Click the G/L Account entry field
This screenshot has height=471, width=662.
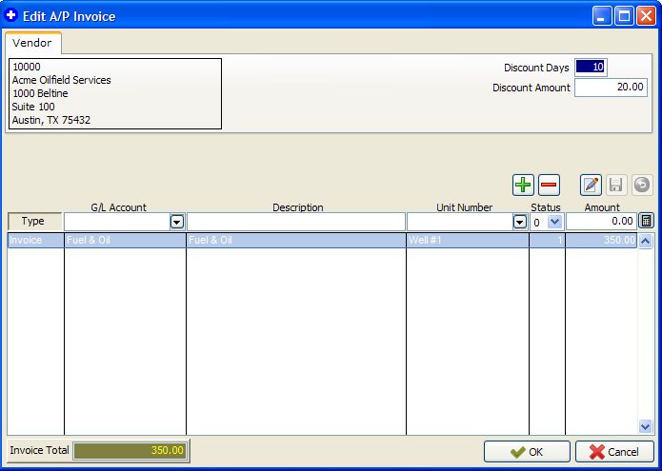click(x=117, y=222)
